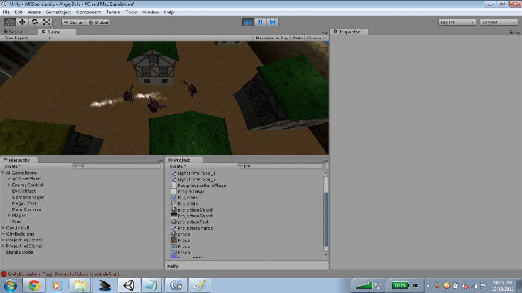Viewport: 522px width, 293px height.
Task: Toggle the Stats overlay
Action: [298, 38]
